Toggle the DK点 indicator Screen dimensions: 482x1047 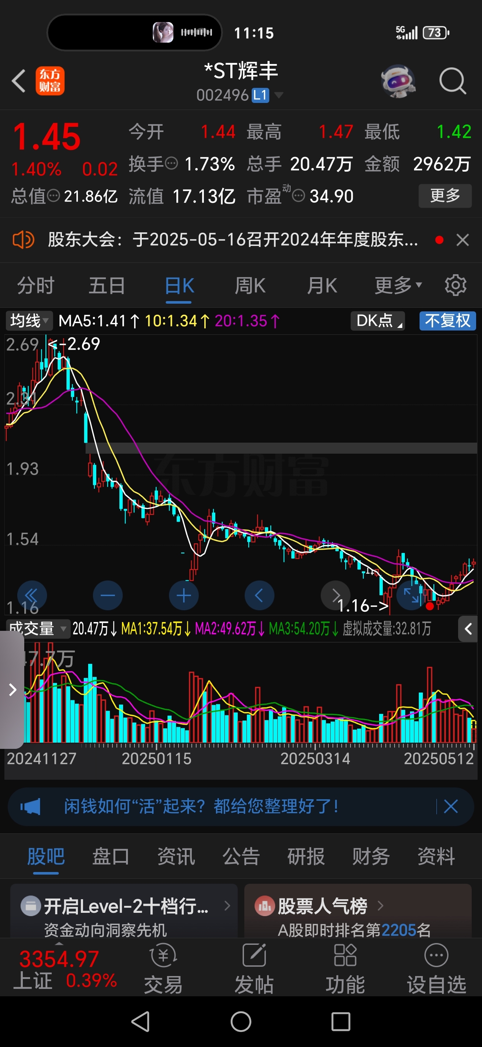378,321
